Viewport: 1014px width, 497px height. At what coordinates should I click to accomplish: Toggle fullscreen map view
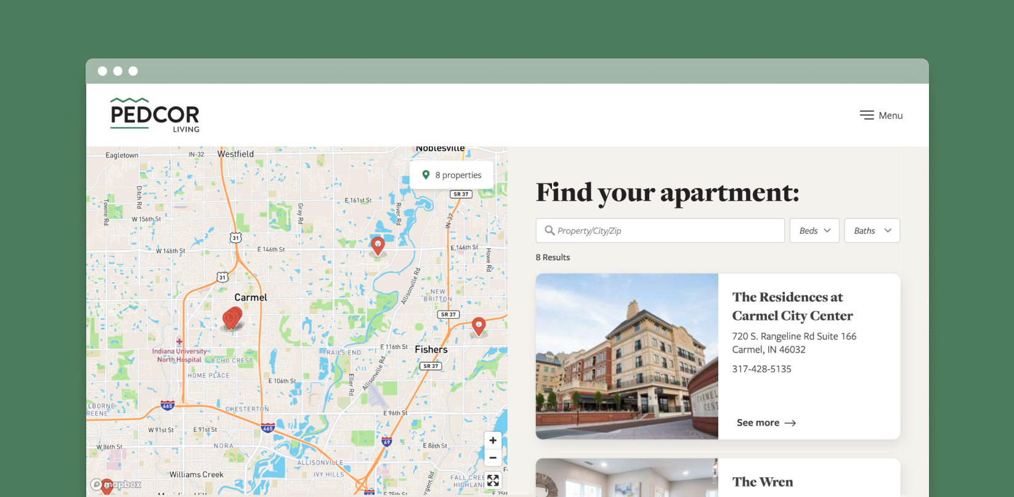pos(493,480)
